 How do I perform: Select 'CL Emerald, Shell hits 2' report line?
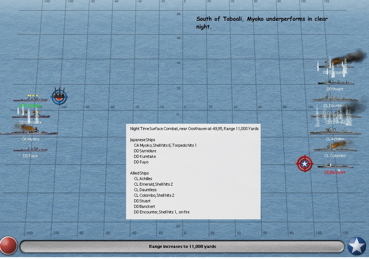tap(153, 184)
